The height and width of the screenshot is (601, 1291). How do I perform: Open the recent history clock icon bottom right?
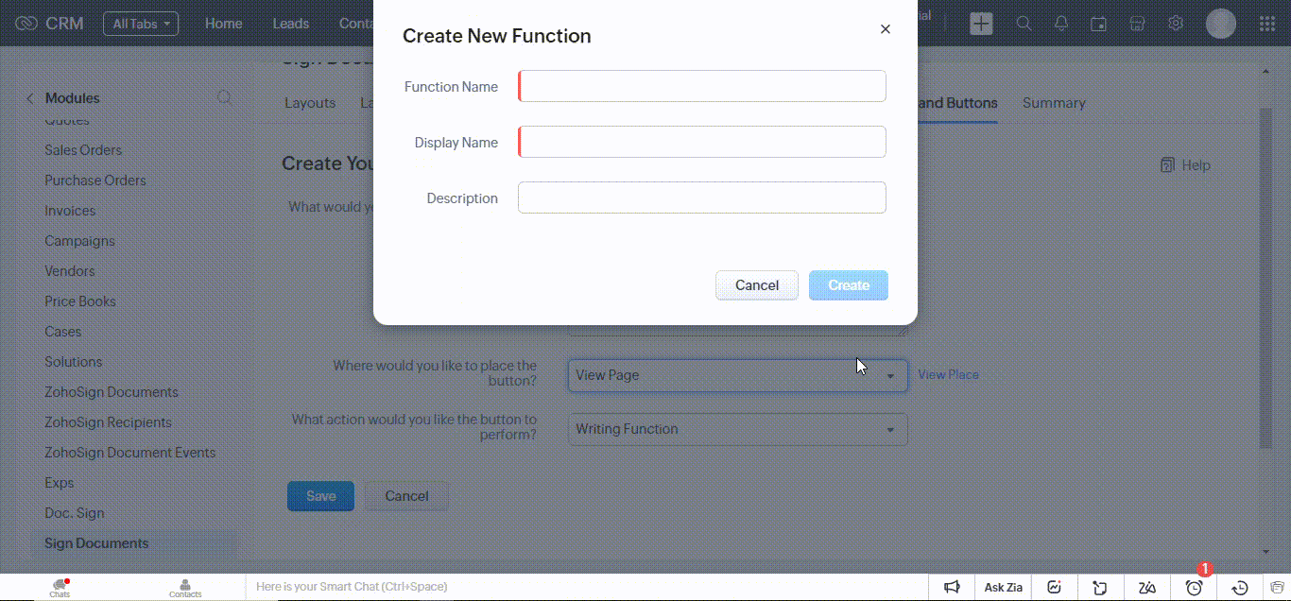coord(1239,587)
